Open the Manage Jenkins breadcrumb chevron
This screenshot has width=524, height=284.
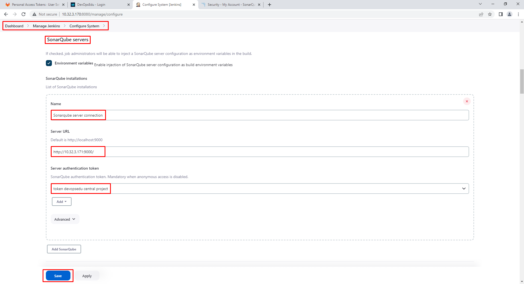click(65, 26)
